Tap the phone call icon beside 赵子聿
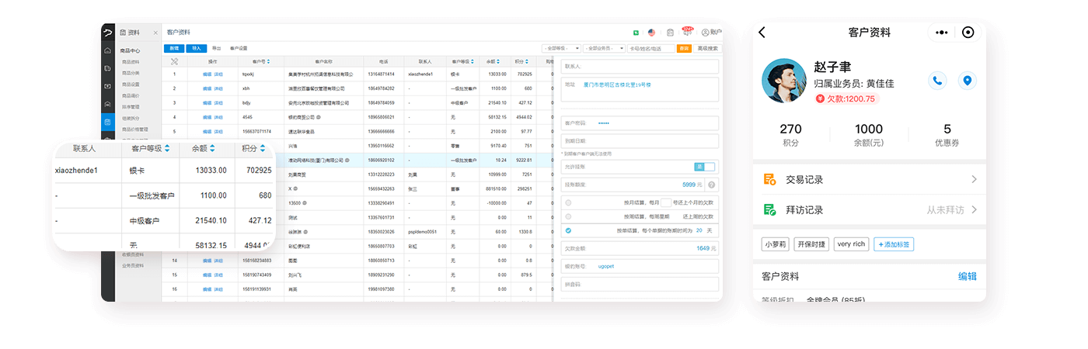This screenshot has width=1088, height=349. 938,80
